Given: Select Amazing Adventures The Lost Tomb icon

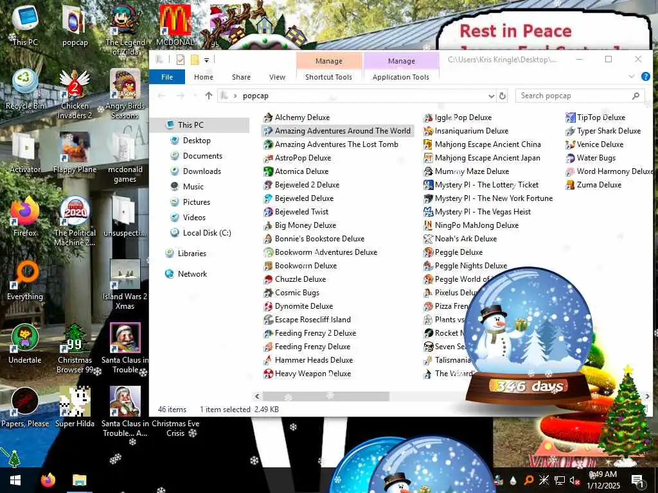Looking at the screenshot, I should (x=268, y=144).
